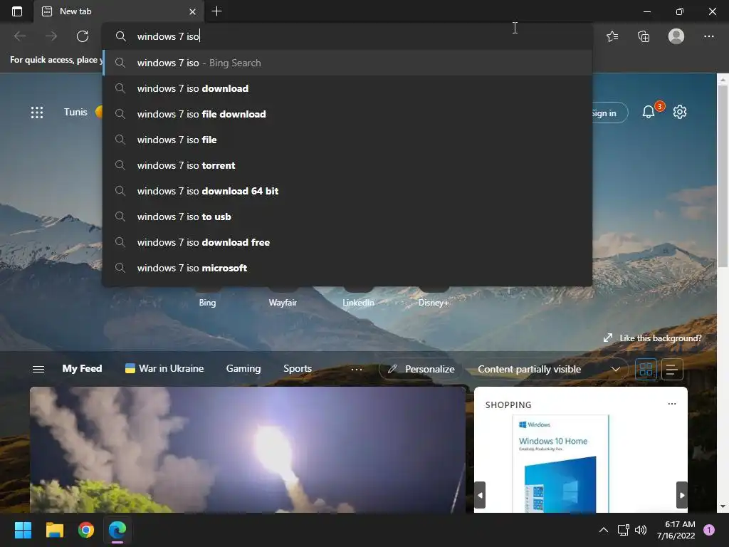Show next shopping item arrow
This screenshot has height=547, width=729.
click(681, 495)
